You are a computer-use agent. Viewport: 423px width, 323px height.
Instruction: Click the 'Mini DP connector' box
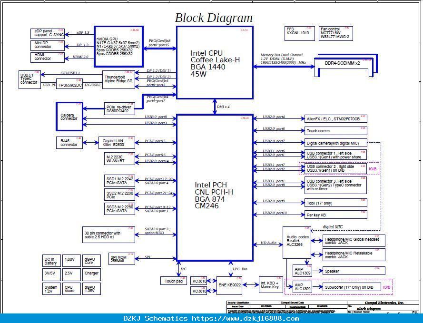tap(48, 45)
